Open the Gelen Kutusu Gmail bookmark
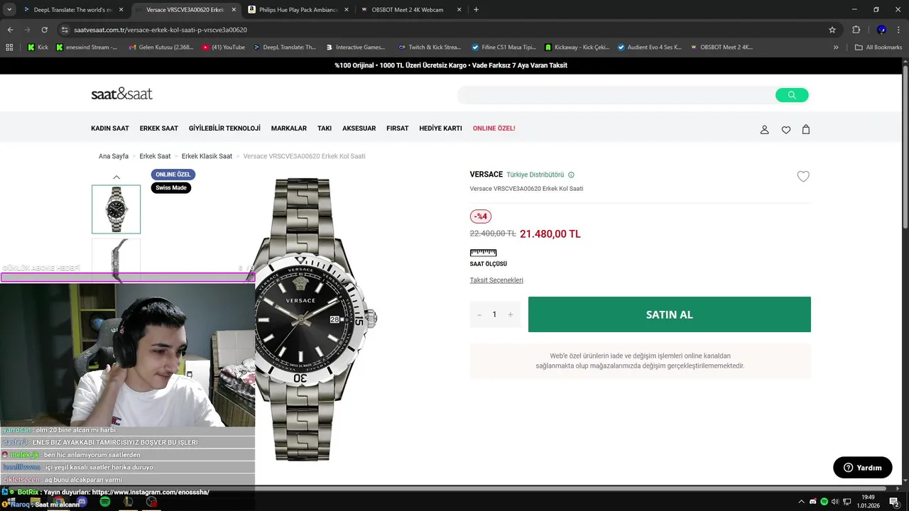Image resolution: width=909 pixels, height=511 pixels. click(161, 48)
